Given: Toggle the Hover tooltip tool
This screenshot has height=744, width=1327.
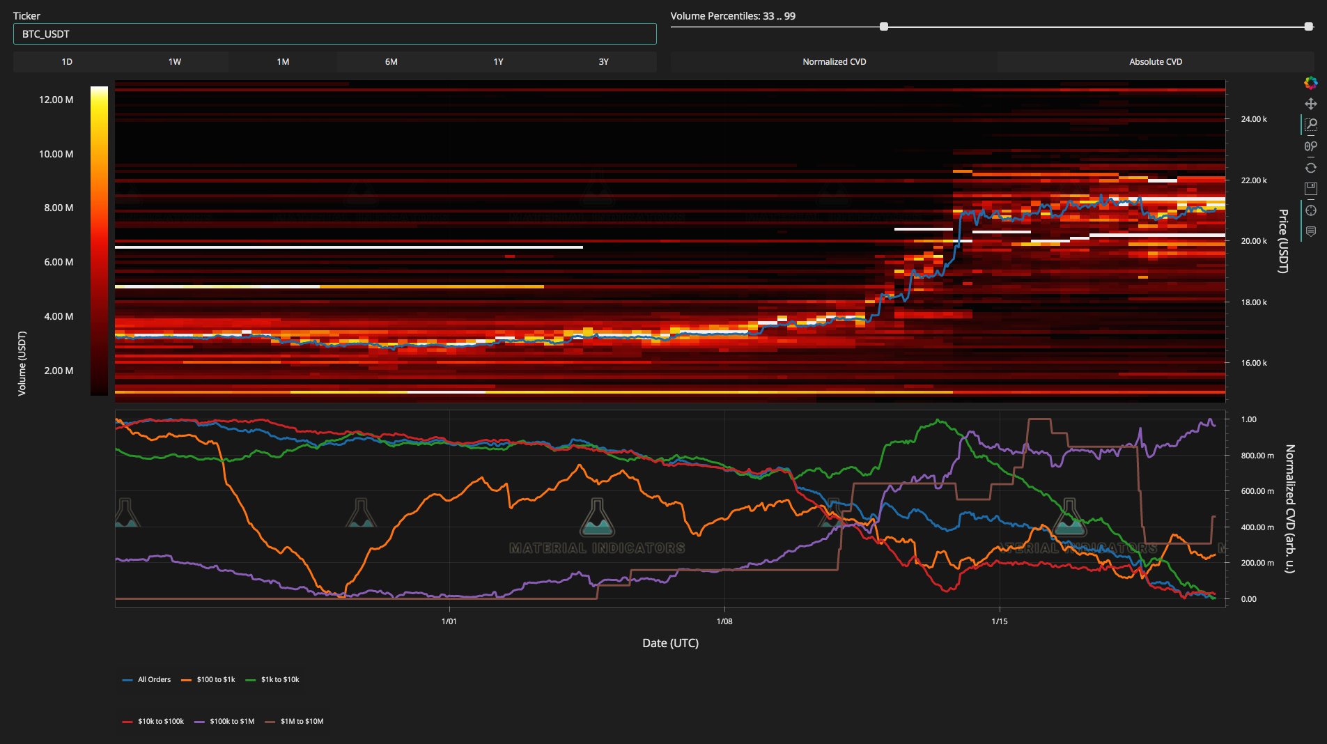Looking at the screenshot, I should click(x=1310, y=231).
